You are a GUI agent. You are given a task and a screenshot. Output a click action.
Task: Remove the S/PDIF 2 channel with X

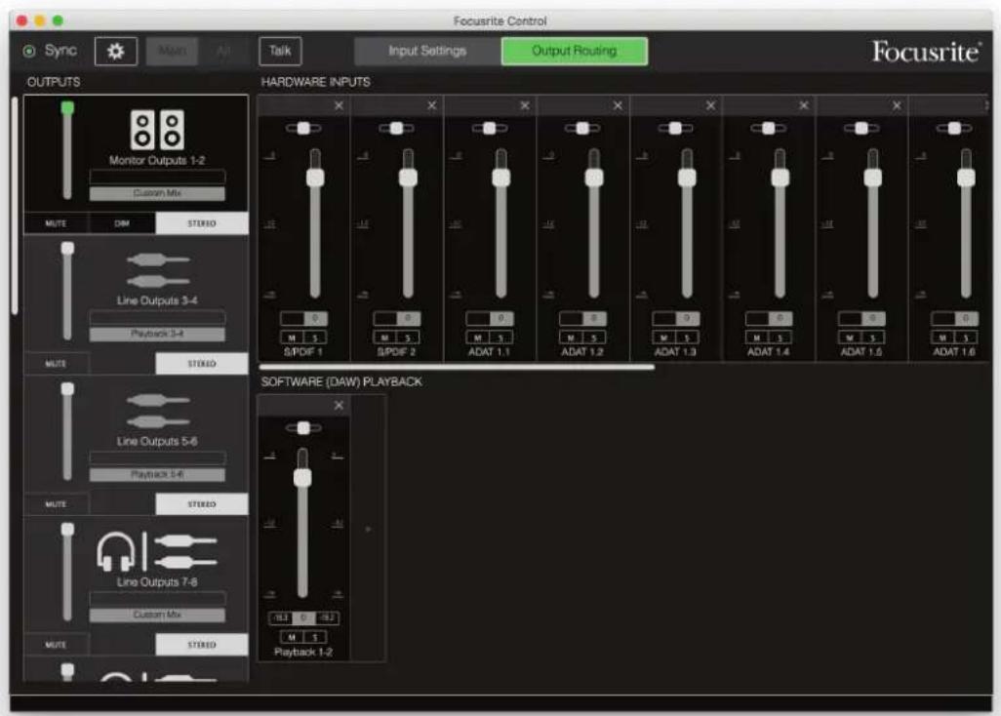(432, 105)
